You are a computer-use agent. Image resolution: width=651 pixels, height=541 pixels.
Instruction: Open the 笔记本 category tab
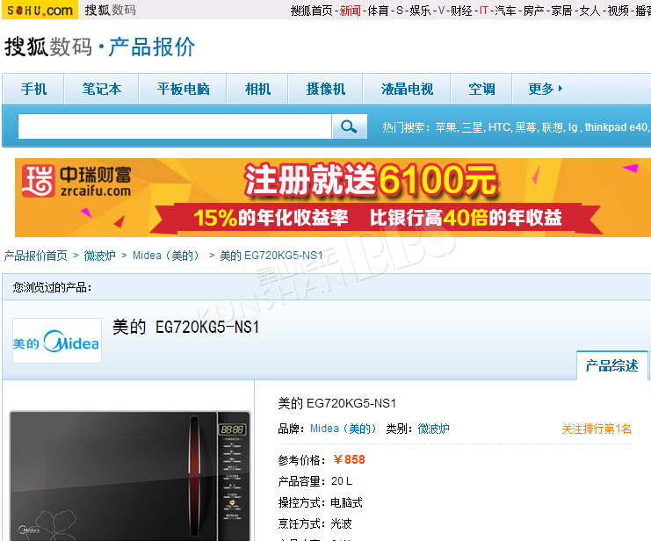(x=102, y=89)
